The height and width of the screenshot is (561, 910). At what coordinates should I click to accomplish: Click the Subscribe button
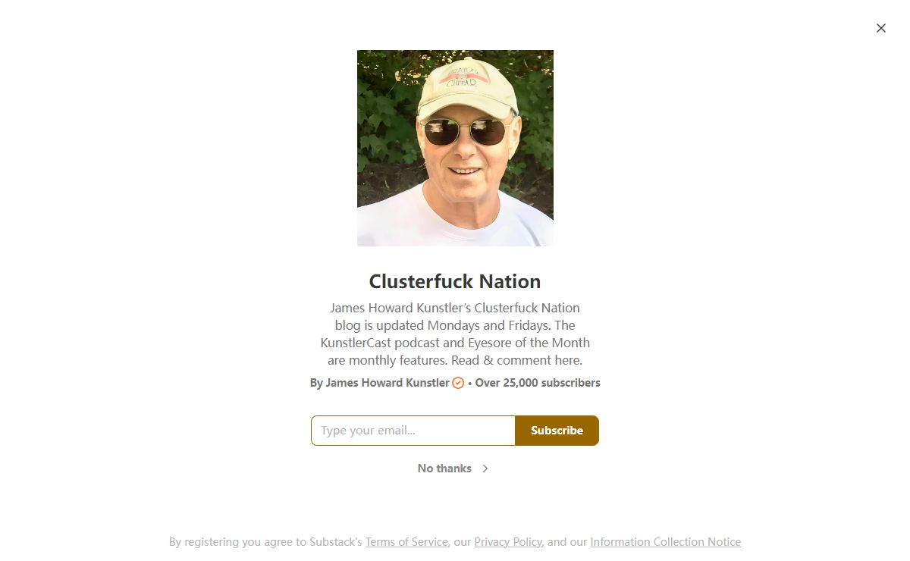[557, 431]
